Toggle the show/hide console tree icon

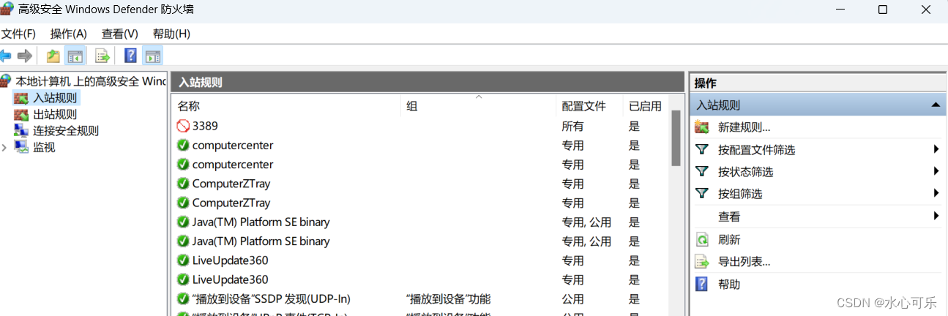coord(75,56)
